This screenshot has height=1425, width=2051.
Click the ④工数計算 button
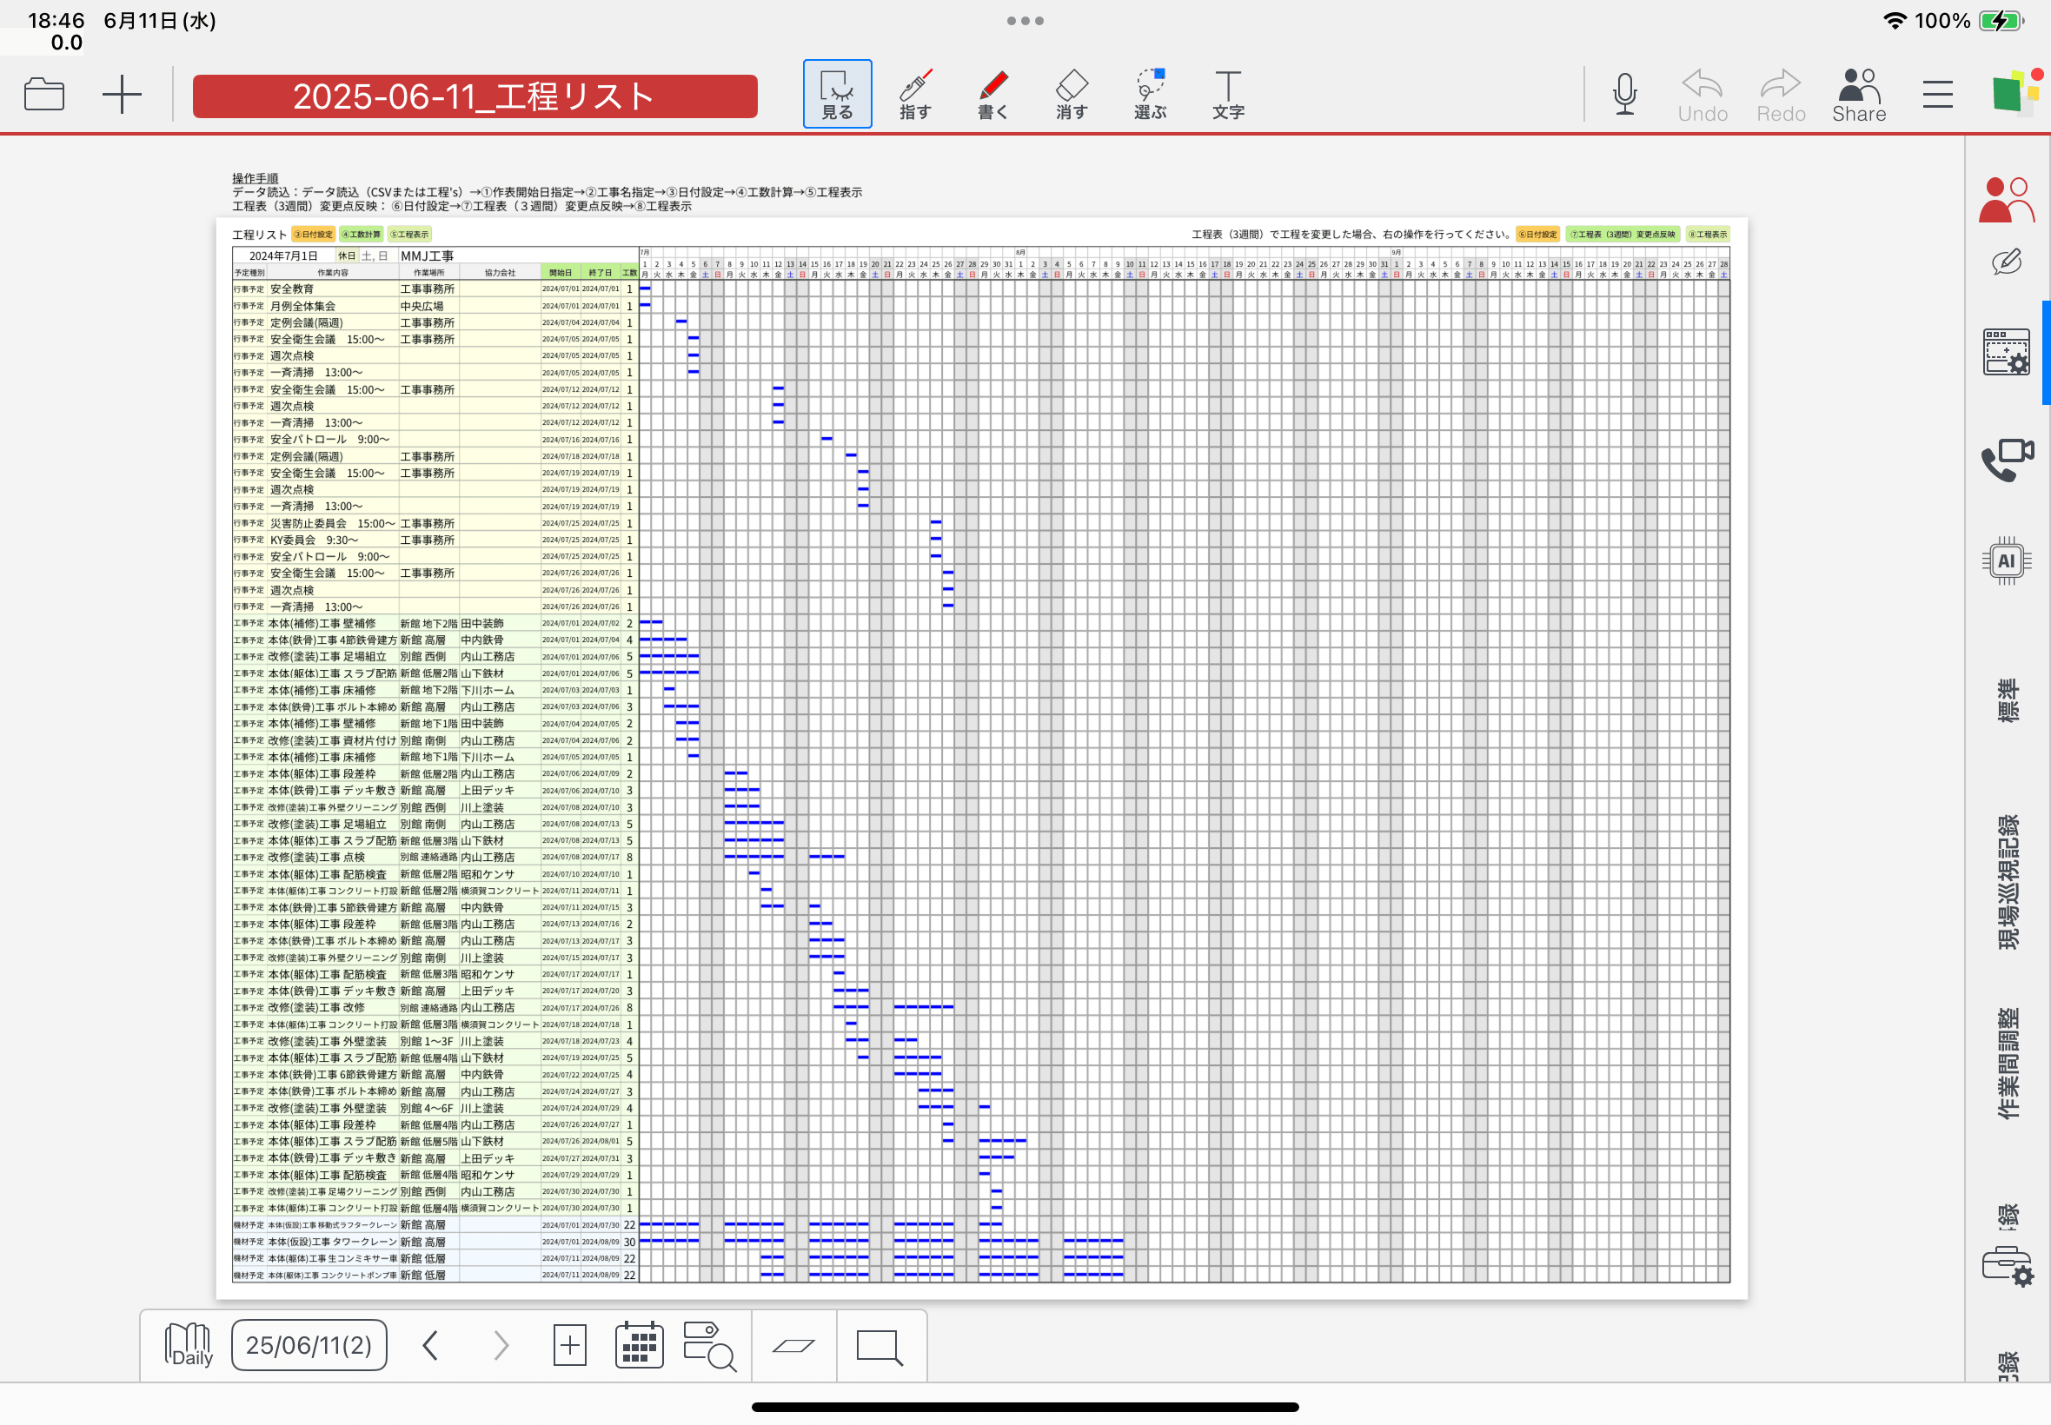coord(362,235)
